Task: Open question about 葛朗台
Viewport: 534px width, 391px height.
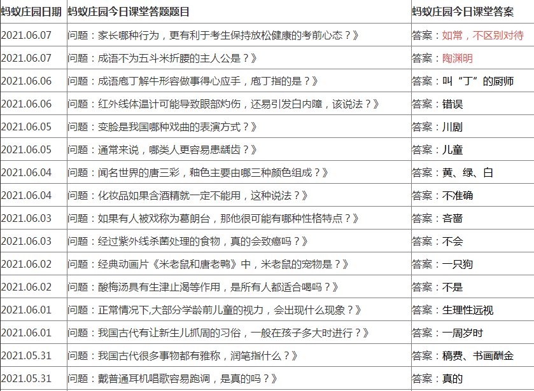Action: point(213,218)
